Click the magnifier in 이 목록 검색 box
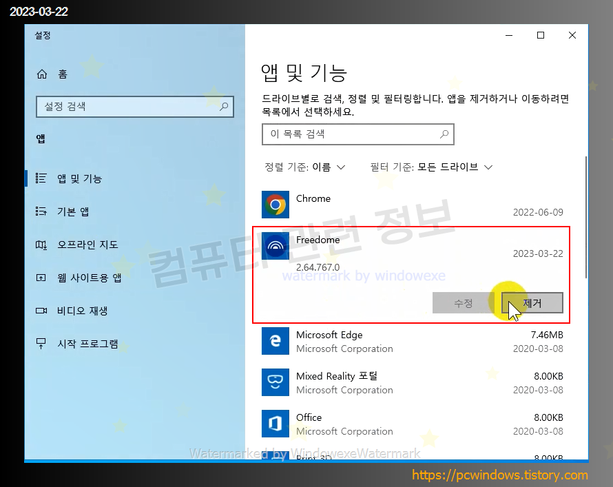 (x=444, y=134)
